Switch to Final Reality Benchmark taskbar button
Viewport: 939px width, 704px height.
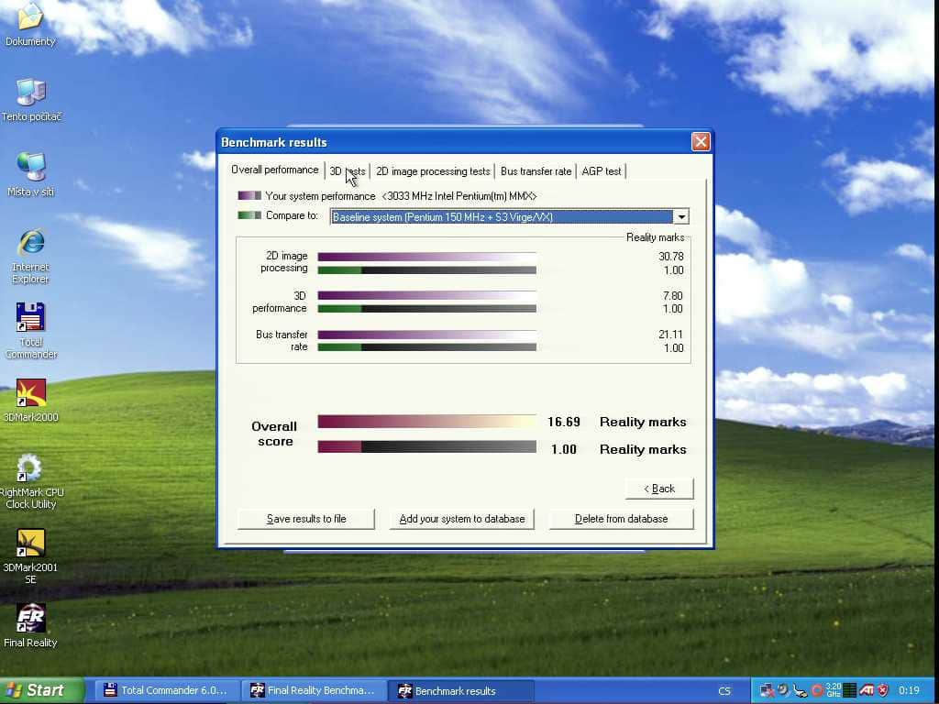click(313, 691)
